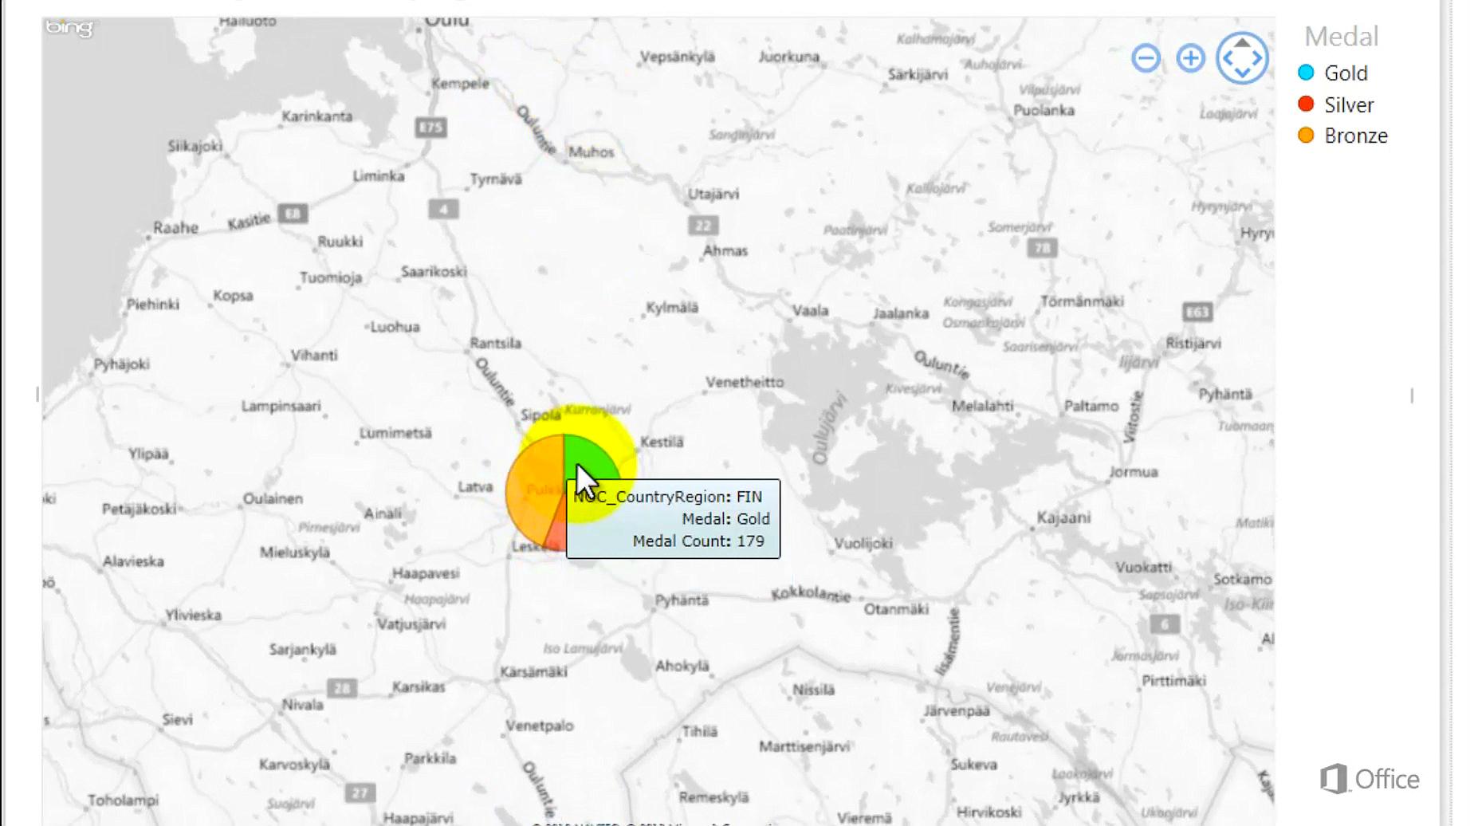Viewport: 1470px width, 826px height.
Task: Click the road 27 shield
Action: coord(360,793)
